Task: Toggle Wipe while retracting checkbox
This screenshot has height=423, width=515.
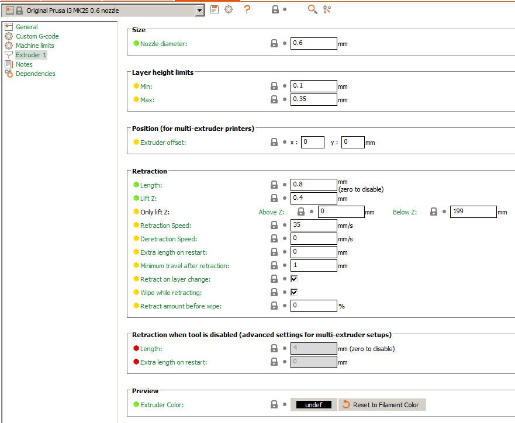Action: coord(294,292)
